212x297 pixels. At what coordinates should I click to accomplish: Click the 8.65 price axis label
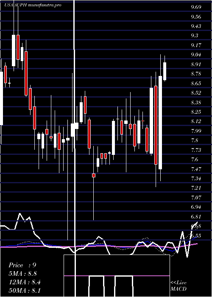point(196,83)
